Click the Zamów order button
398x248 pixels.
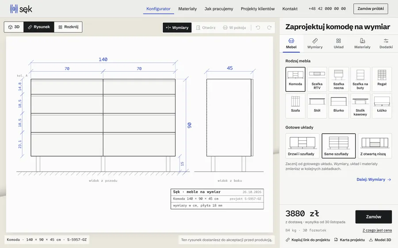373,217
